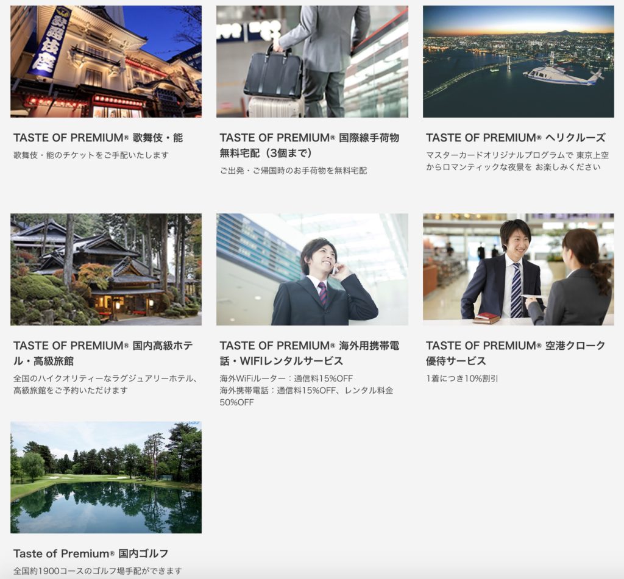Click the ryokan building photo
Screen dimensions: 624x579
pos(106,269)
